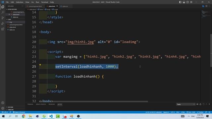Close the bottom output panel
The width and height of the screenshot is (212, 119).
click(x=209, y=104)
